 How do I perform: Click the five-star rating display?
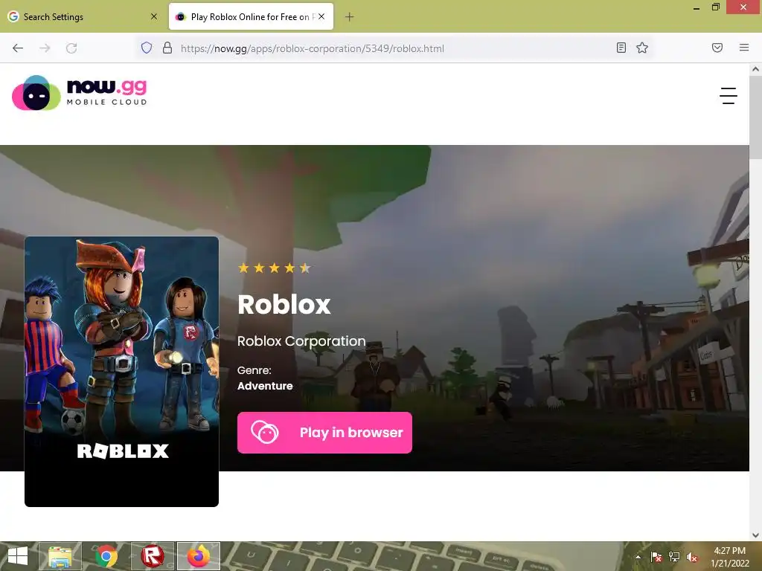(275, 268)
